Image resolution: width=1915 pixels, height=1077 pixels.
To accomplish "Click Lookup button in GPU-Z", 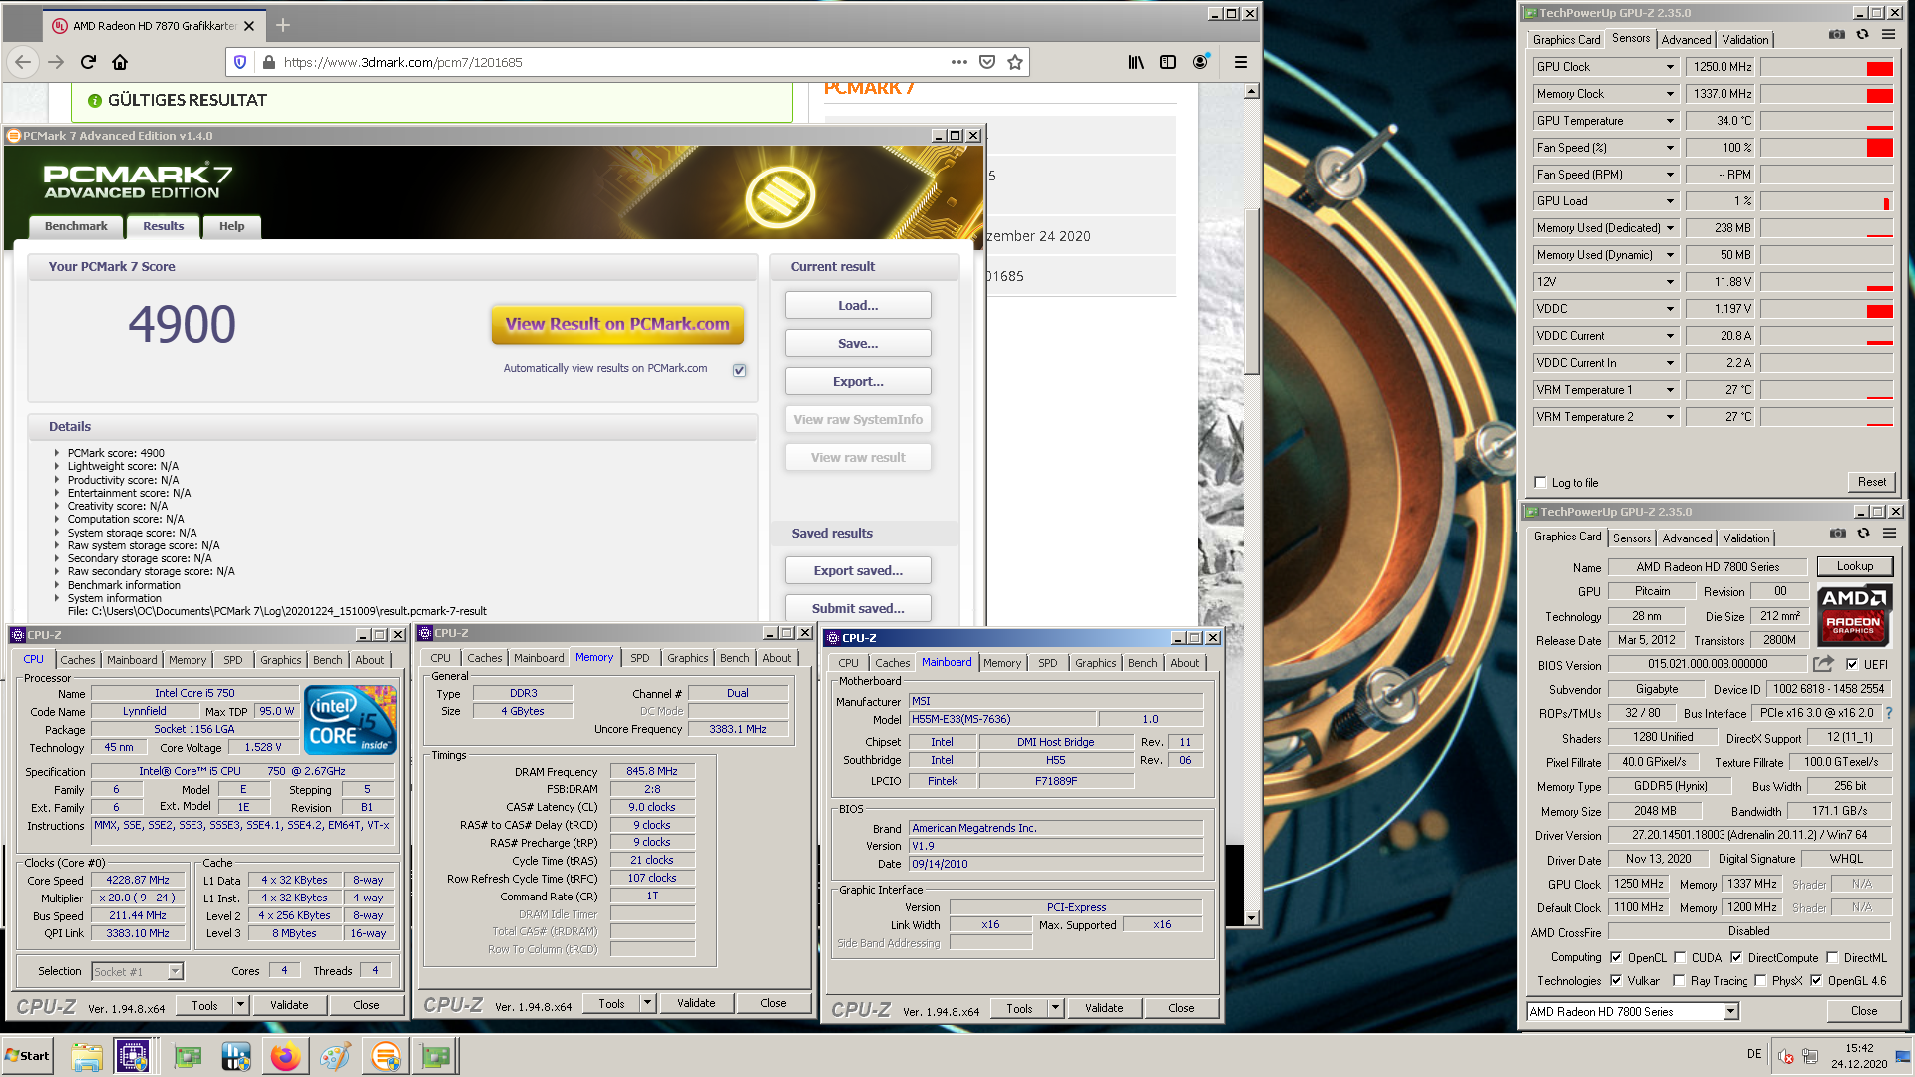I will (x=1855, y=566).
